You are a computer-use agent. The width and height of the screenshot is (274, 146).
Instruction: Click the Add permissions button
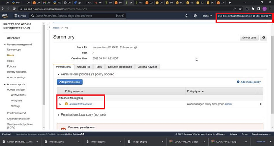click(70, 82)
